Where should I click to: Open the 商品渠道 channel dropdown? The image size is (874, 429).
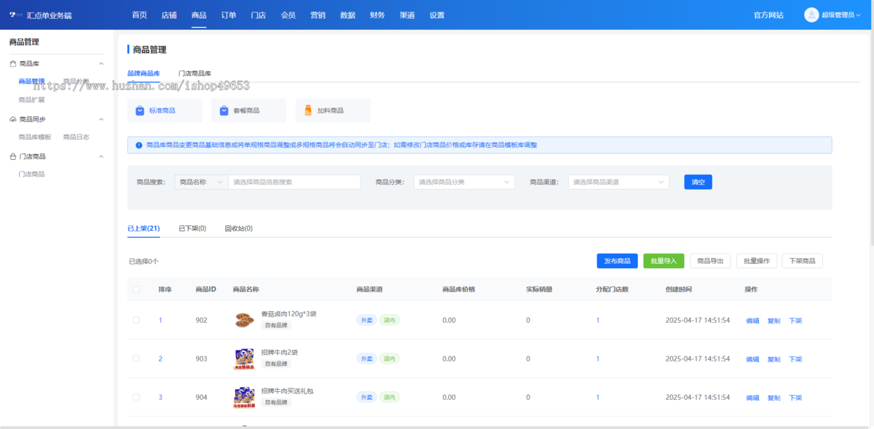coord(618,182)
